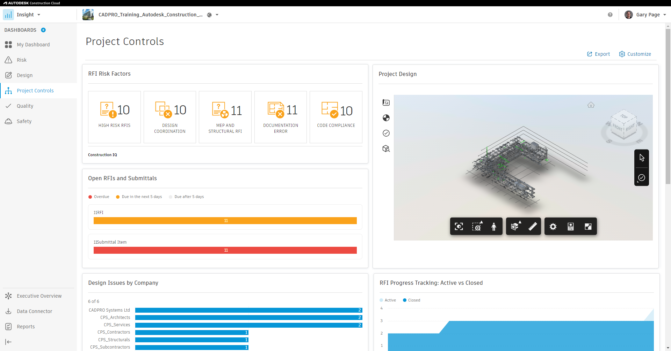Click the red Submittal Item bar

click(225, 250)
